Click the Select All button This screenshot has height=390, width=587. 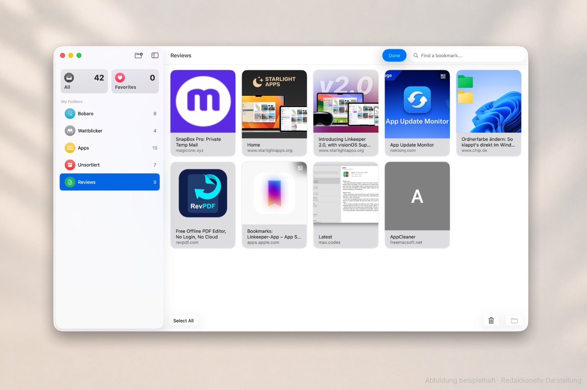coord(183,321)
